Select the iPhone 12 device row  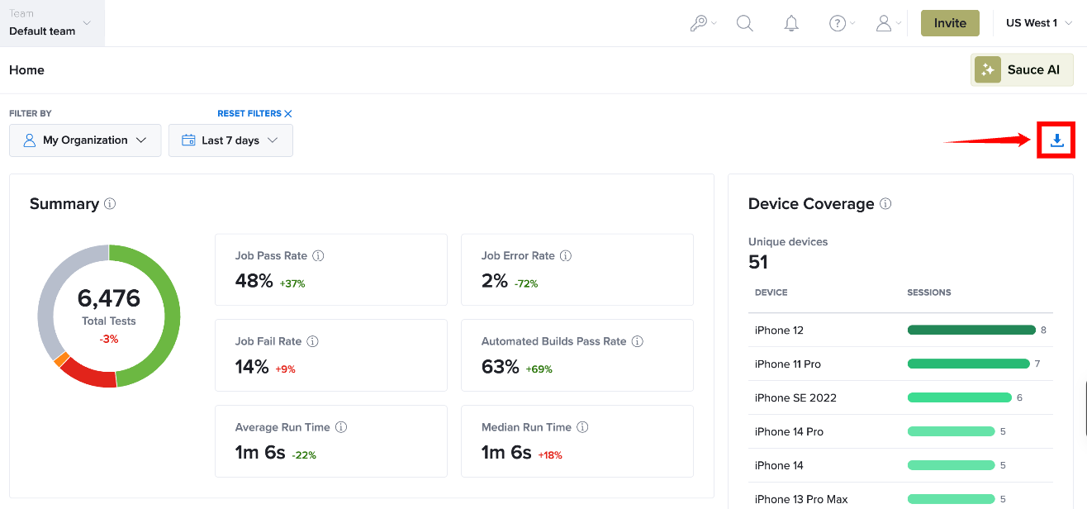(x=900, y=331)
